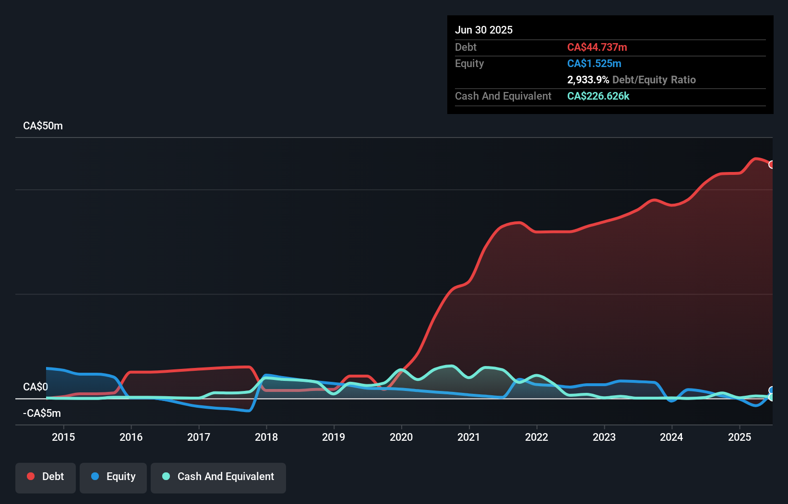Click the Cash And Equivalent tooltip row label
This screenshot has height=504, width=788.
click(503, 96)
